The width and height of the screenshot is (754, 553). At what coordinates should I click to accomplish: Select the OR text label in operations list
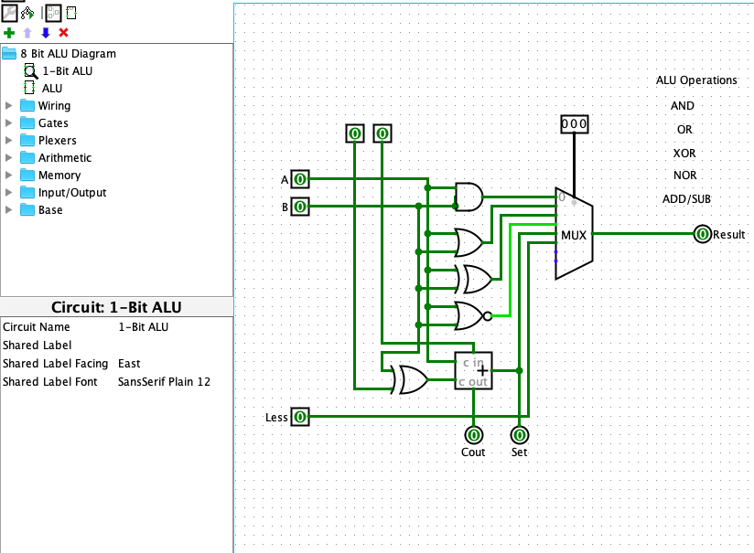684,130
